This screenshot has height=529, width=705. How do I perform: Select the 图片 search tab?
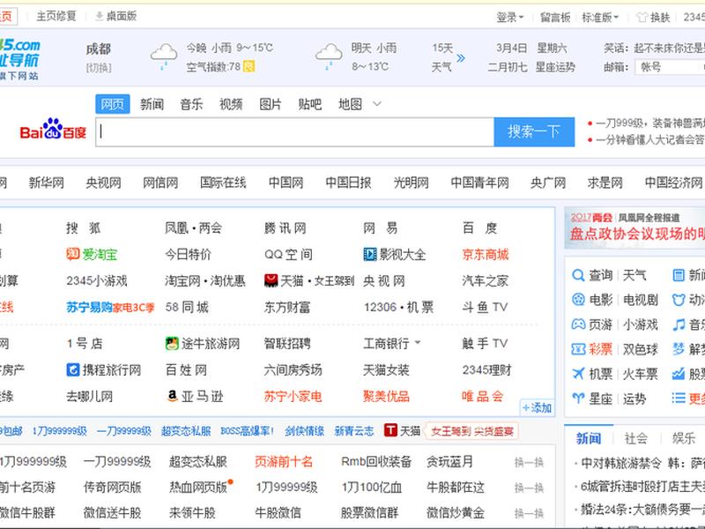271,104
